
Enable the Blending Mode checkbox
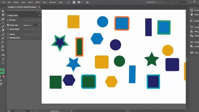pyautogui.click(x=8, y=38)
